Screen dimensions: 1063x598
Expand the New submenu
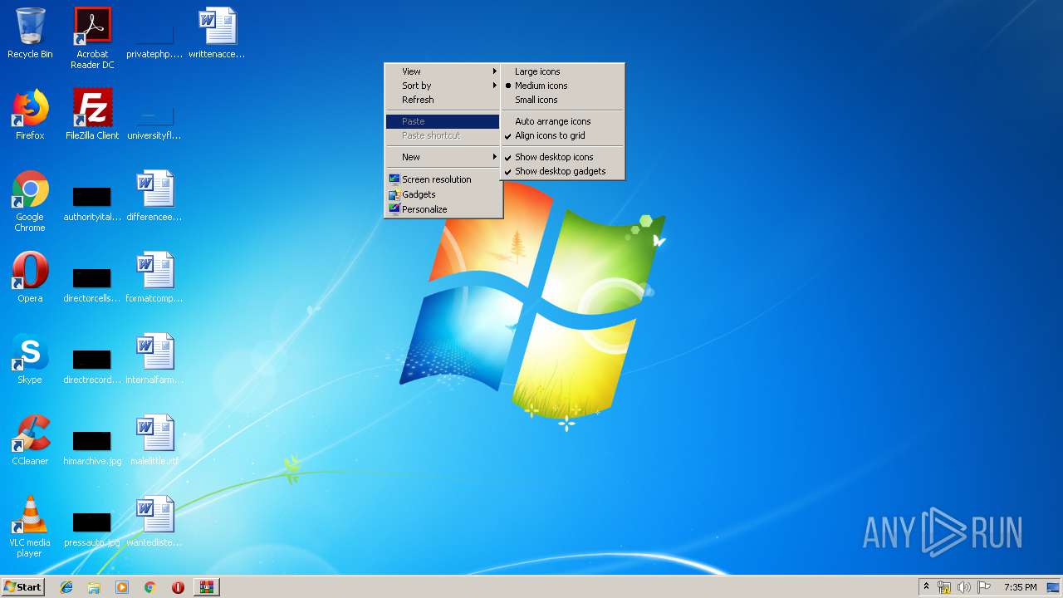coord(443,157)
